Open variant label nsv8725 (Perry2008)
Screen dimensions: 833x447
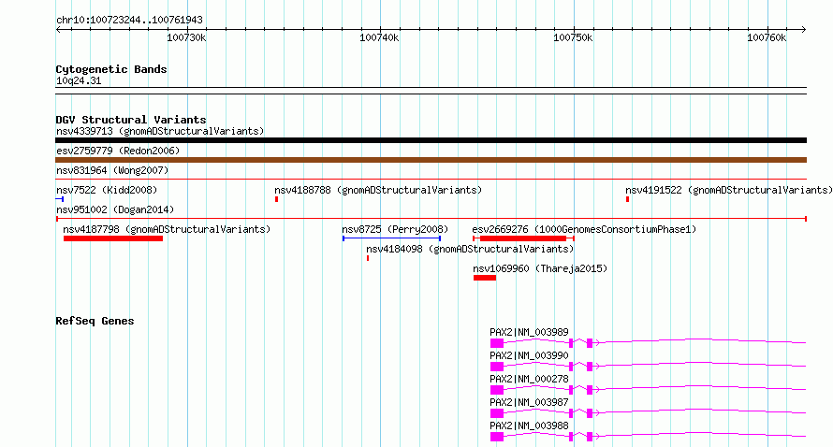(x=395, y=229)
